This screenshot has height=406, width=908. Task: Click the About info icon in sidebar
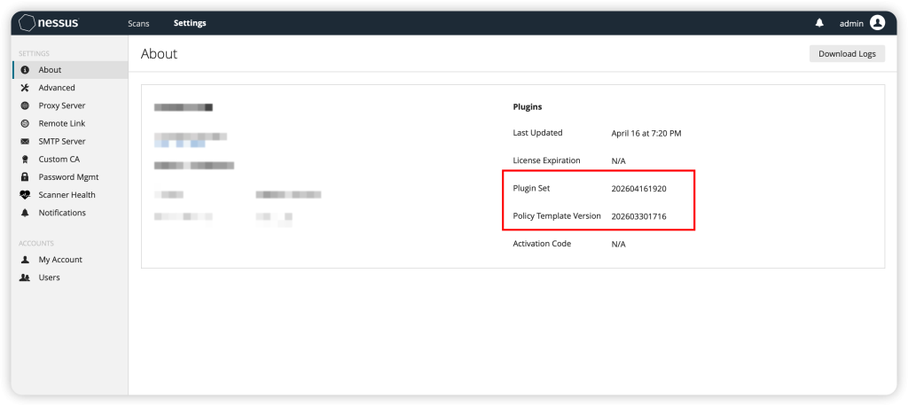(x=25, y=70)
